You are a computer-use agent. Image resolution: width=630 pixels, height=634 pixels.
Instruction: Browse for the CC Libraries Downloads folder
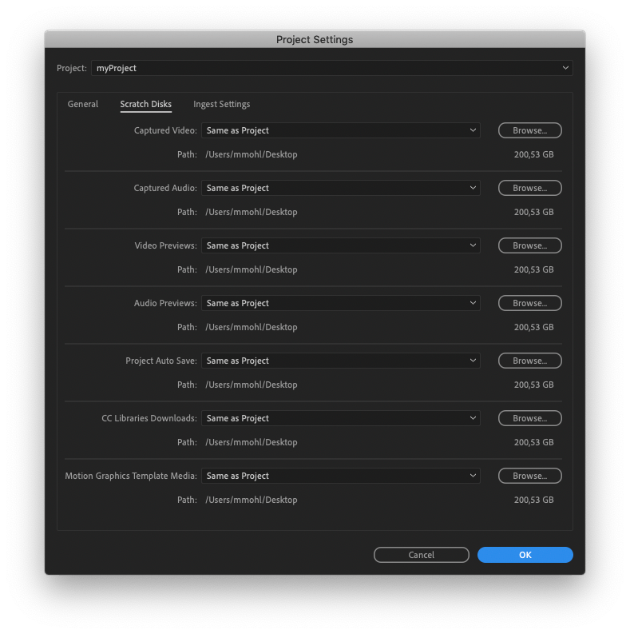pyautogui.click(x=530, y=418)
